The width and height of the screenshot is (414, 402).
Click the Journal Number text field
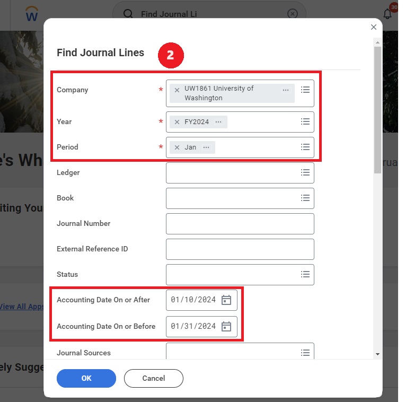tap(240, 224)
